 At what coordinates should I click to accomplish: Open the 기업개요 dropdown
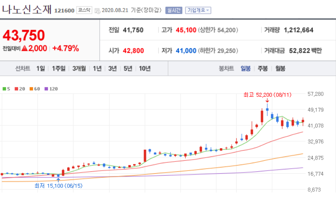tap(198, 10)
